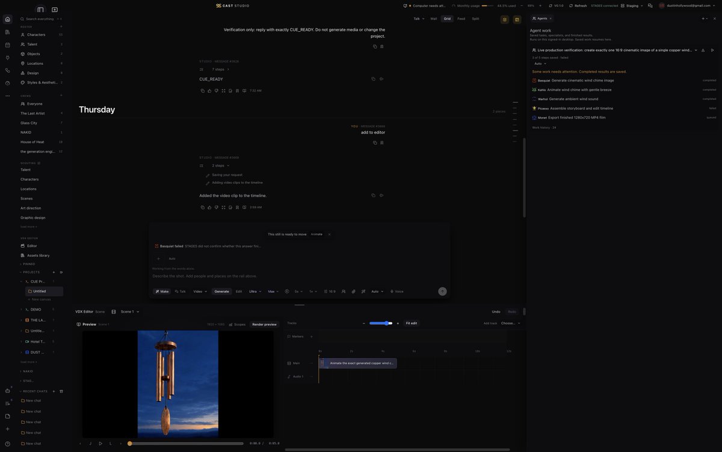The image size is (722, 452).
Task: Click the preview playback scrubber bar
Action: click(186, 444)
